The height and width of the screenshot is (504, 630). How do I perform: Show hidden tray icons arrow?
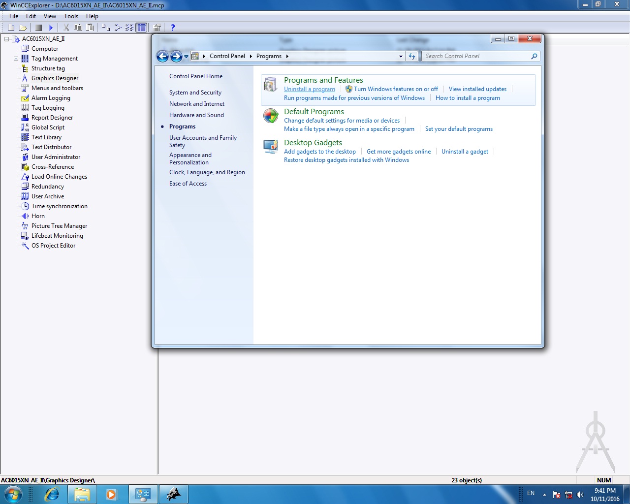pos(544,495)
